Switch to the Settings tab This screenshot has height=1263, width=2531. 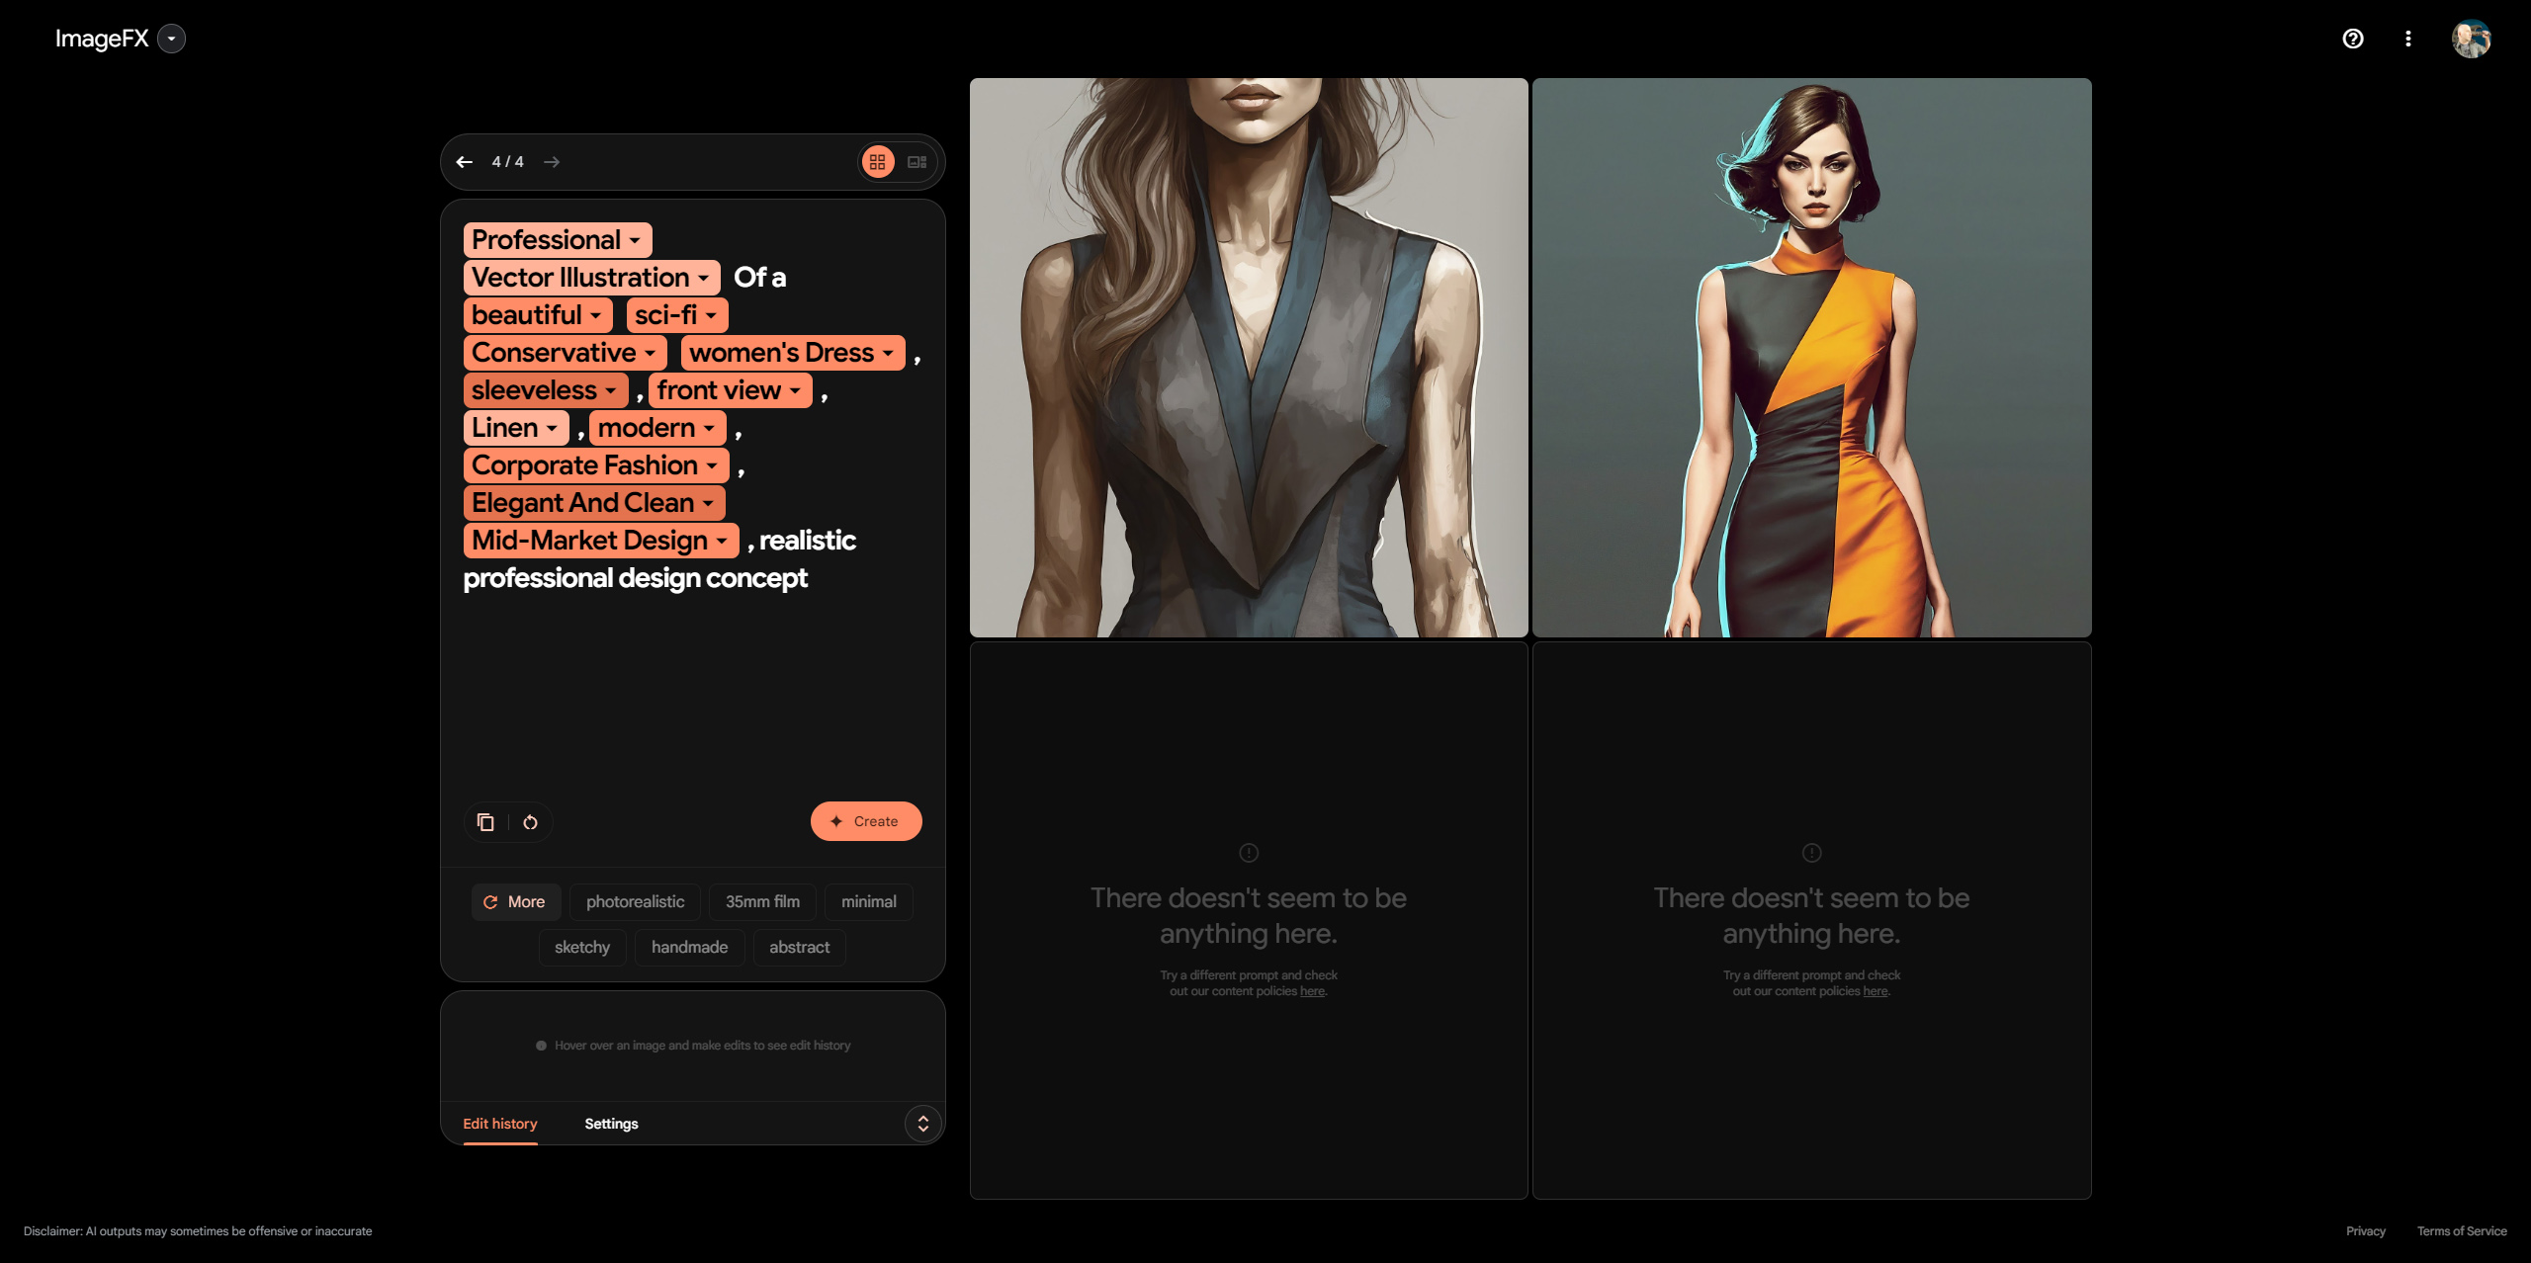tap(611, 1123)
